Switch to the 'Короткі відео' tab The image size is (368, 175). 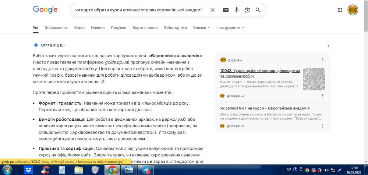point(145,28)
